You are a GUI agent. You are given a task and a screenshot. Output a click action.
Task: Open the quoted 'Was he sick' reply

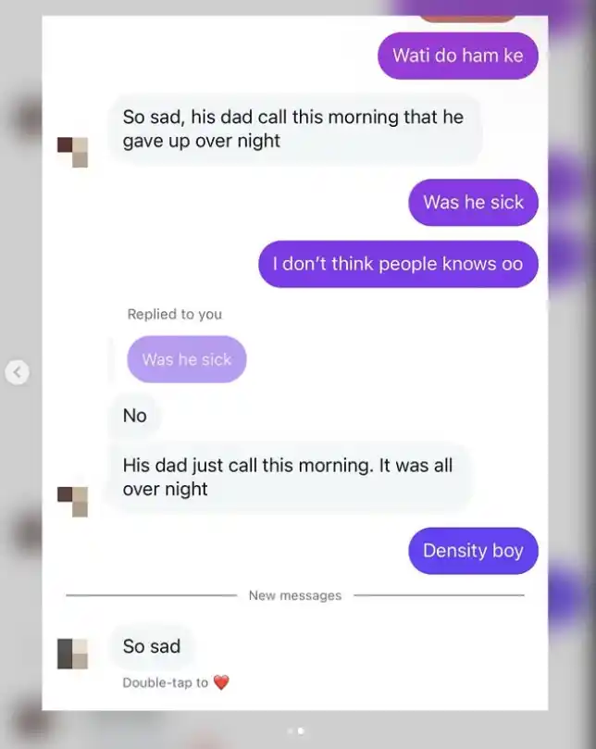[187, 359]
